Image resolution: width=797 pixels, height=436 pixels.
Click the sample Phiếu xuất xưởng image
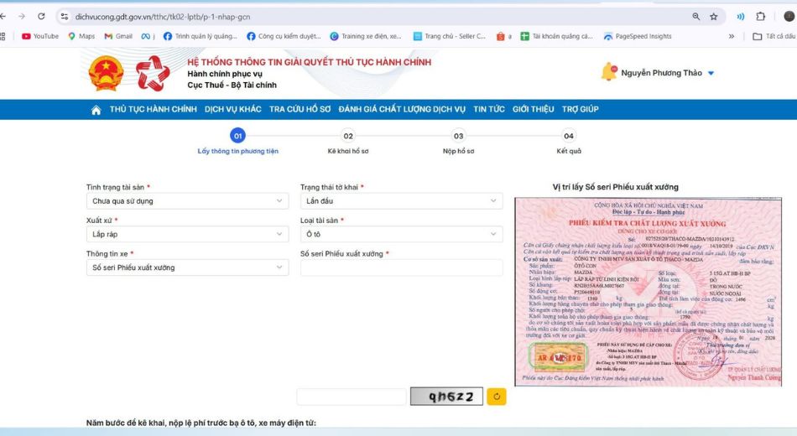click(648, 292)
